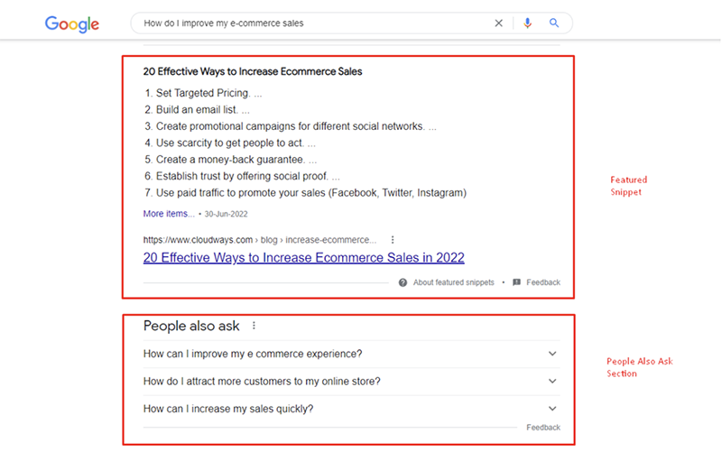Start voice search with microphone icon
This screenshot has height=461, width=722.
(528, 23)
